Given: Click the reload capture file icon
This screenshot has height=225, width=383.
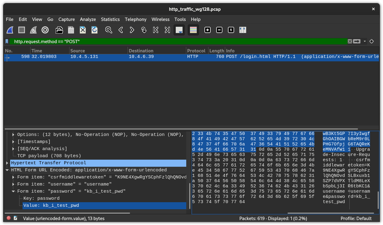Looking at the screenshot, I should 95,30.
